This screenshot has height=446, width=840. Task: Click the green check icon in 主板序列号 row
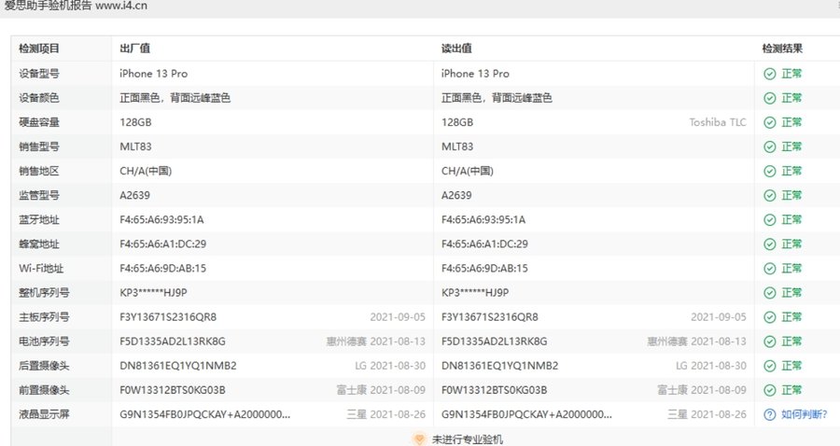(x=769, y=317)
